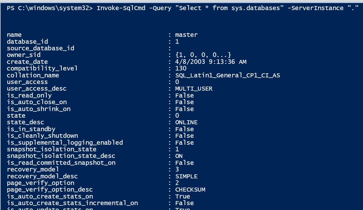The image size is (363, 210).
Task: Click the create_date value 4/8/2003 9:13:36 AM
Action: pyautogui.click(x=211, y=62)
